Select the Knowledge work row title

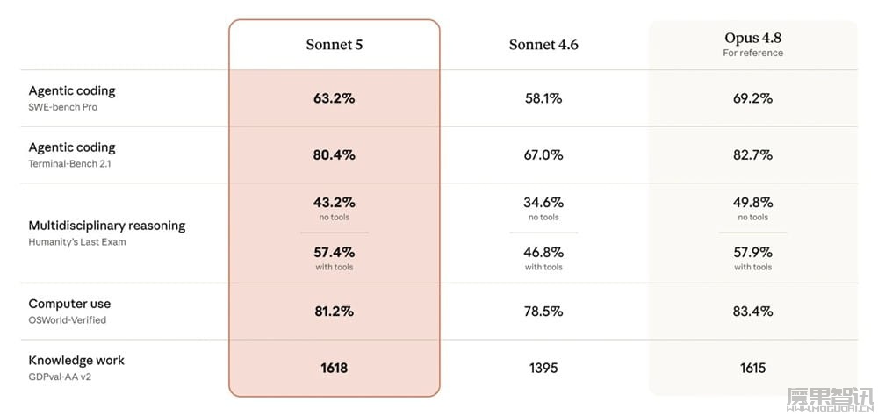click(x=76, y=360)
